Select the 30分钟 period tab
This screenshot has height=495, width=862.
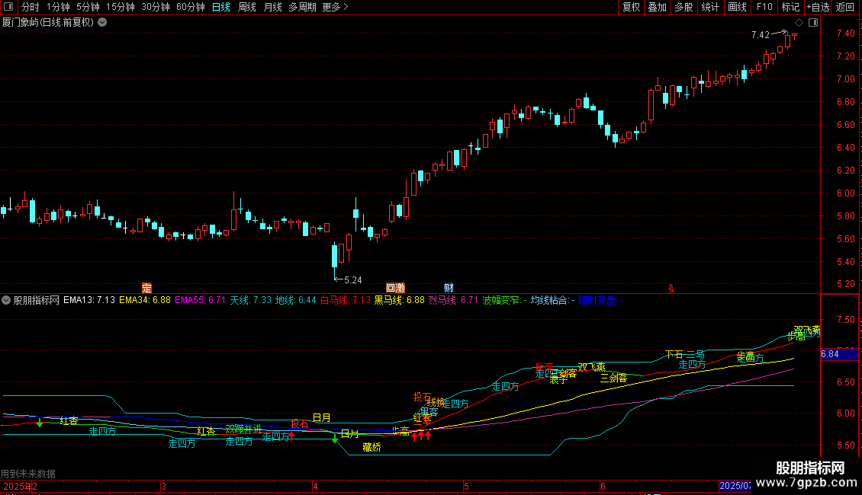(155, 7)
